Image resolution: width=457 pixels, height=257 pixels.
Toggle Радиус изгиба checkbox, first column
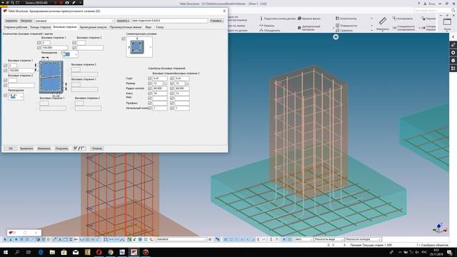point(149,89)
